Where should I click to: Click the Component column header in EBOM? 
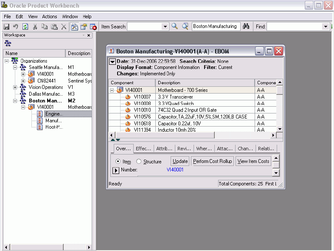[x=132, y=83]
